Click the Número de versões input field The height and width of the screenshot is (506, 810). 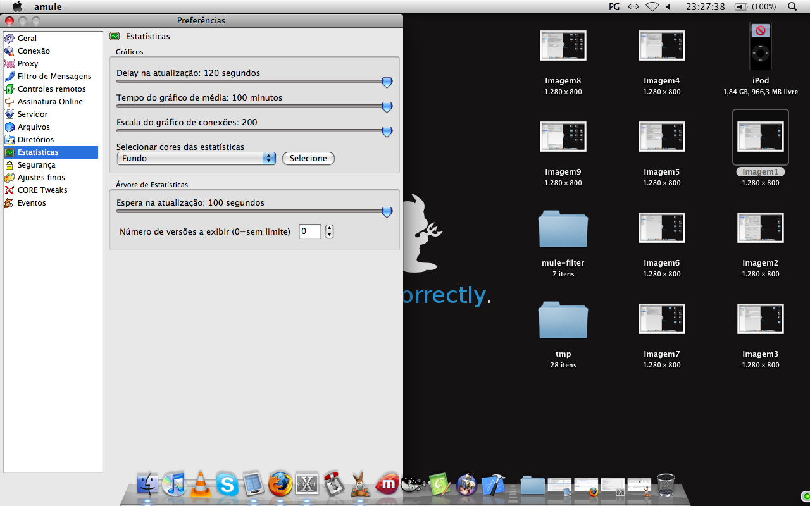pyautogui.click(x=309, y=231)
